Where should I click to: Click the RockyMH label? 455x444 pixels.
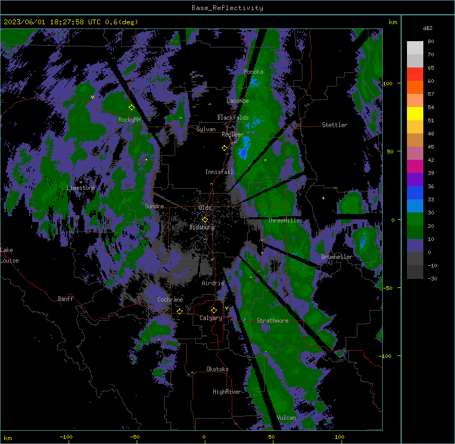coord(129,120)
